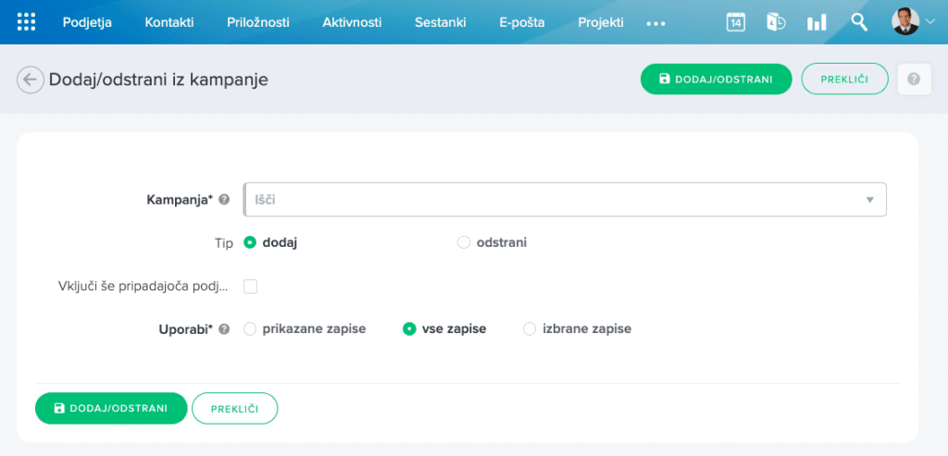The image size is (948, 456).
Task: Click the search magnifier icon
Action: tap(859, 22)
